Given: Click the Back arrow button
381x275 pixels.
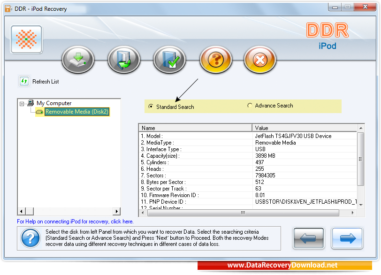Looking at the screenshot, I should [x=309, y=238].
